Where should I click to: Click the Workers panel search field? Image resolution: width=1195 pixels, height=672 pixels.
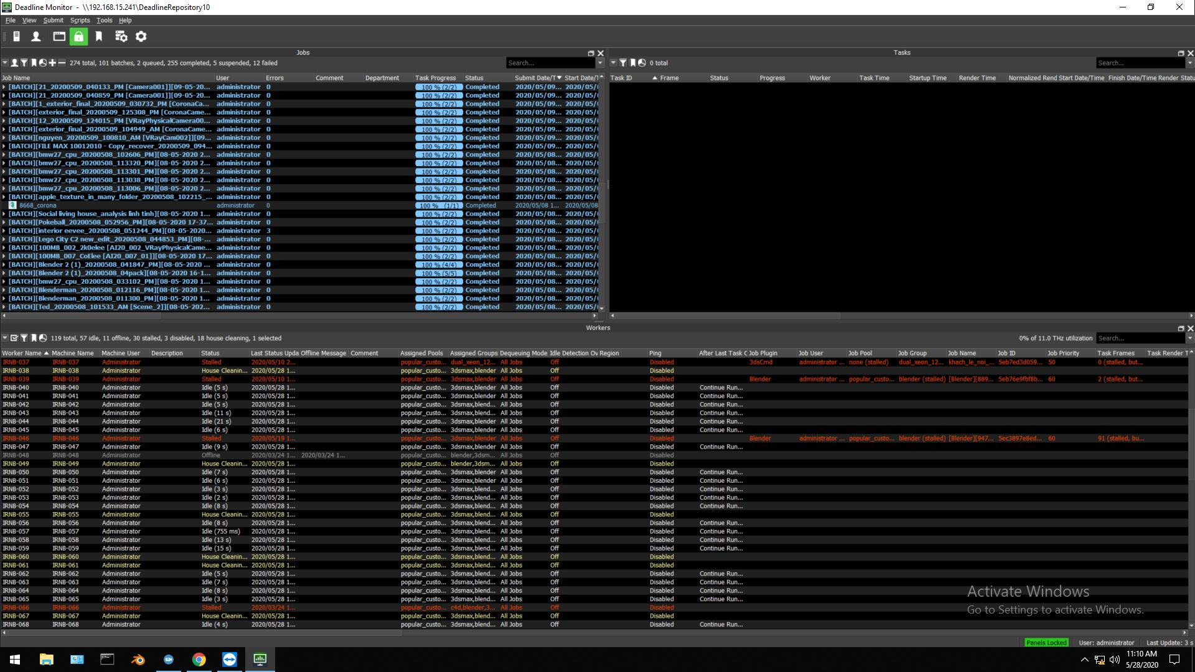[1139, 338]
